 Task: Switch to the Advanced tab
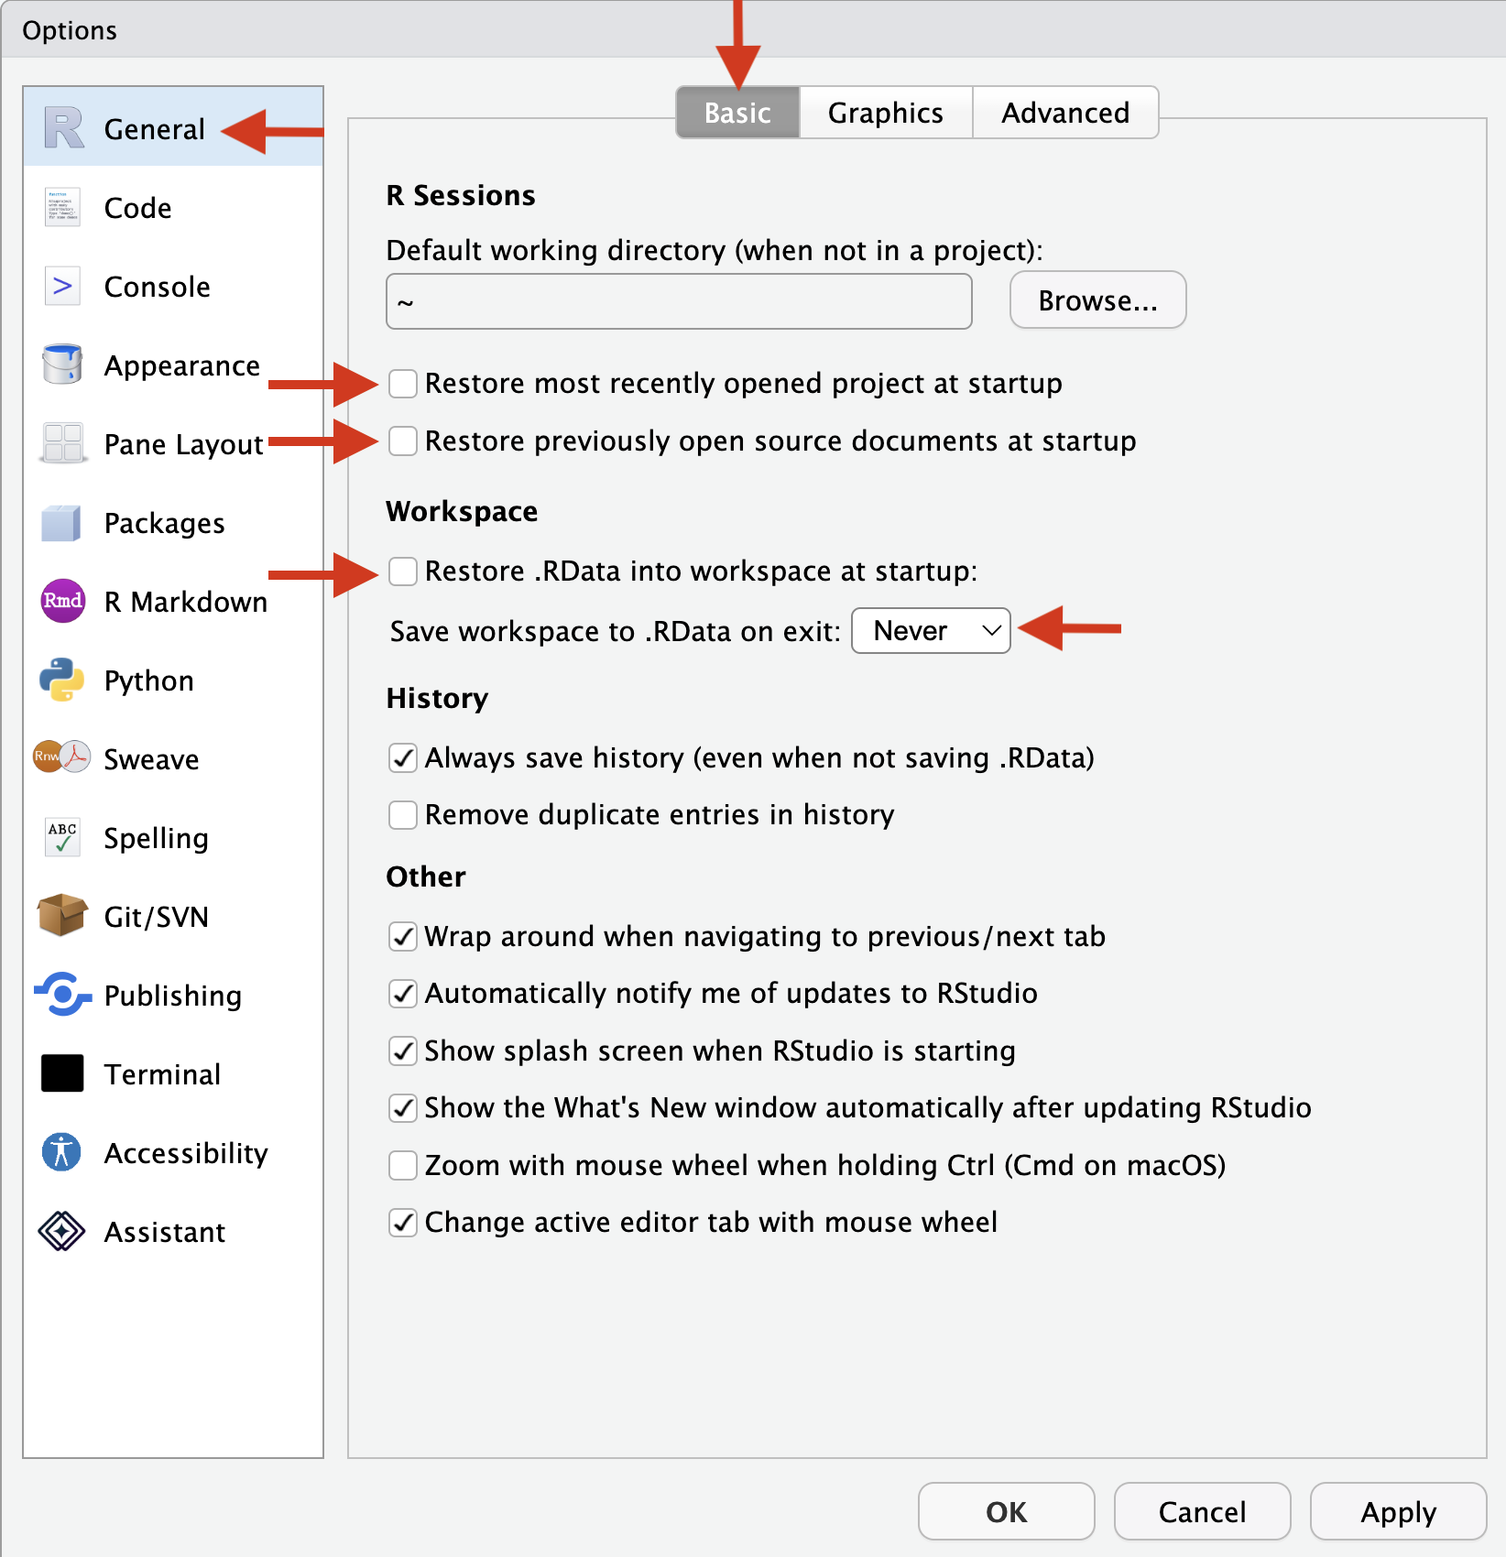tap(1065, 113)
